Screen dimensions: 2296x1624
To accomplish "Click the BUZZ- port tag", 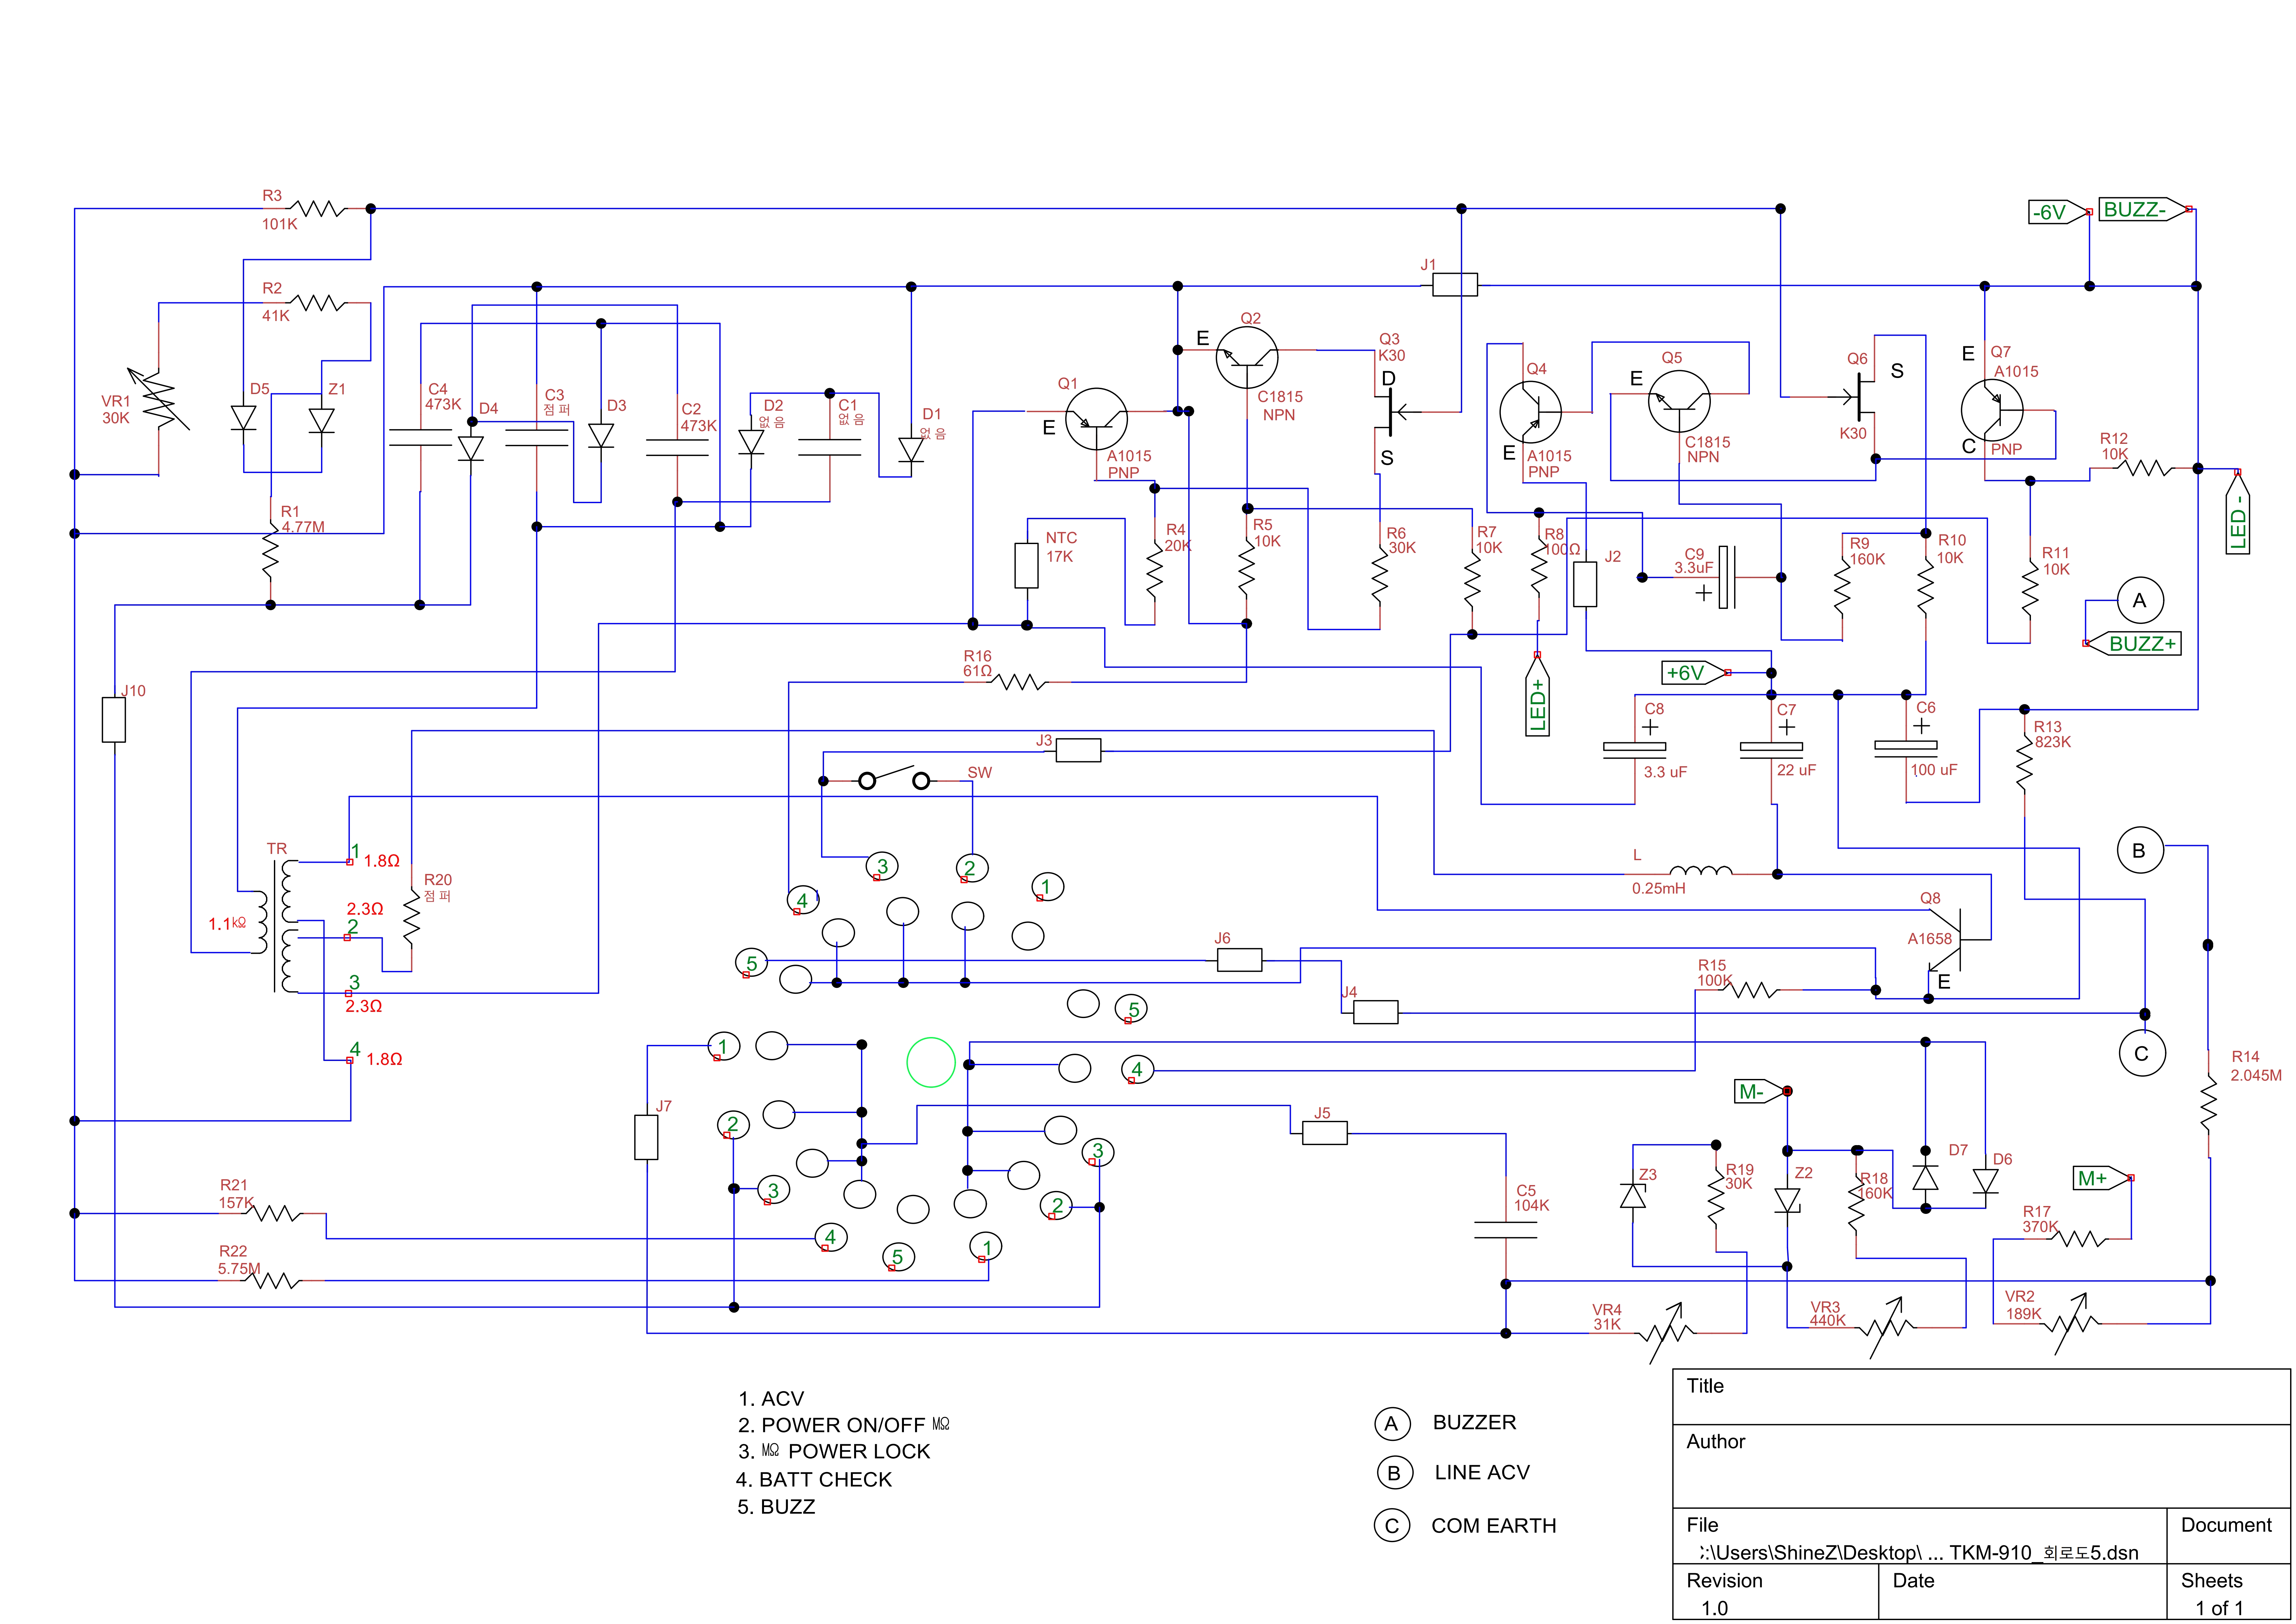I will tap(2145, 209).
